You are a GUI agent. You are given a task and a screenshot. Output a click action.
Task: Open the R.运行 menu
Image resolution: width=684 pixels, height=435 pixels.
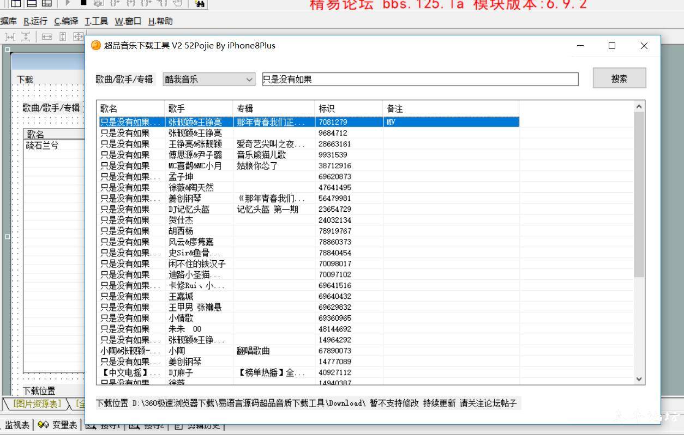tap(35, 21)
